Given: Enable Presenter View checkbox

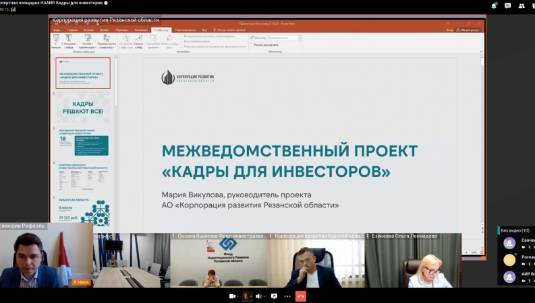Looking at the screenshot, I should (252, 44).
